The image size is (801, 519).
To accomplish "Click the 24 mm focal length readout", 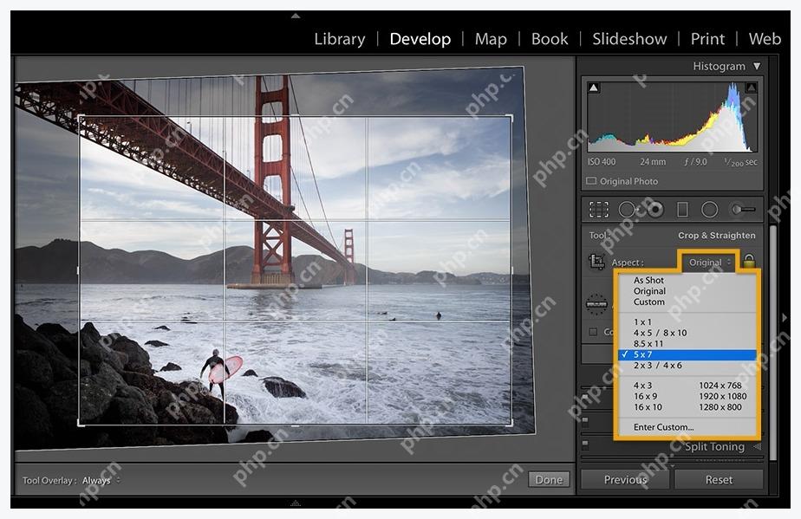I will click(653, 162).
